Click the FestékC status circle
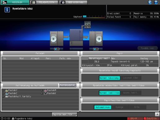 point(3,93)
